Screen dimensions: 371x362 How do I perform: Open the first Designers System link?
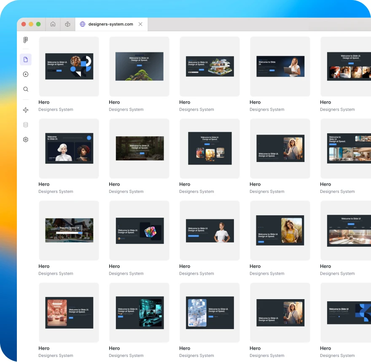pyautogui.click(x=56, y=109)
